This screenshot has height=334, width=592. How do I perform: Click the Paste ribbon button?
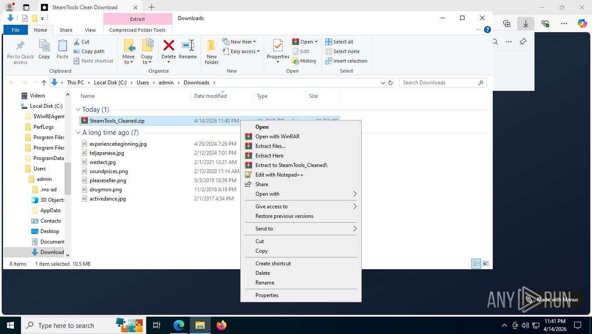point(62,50)
